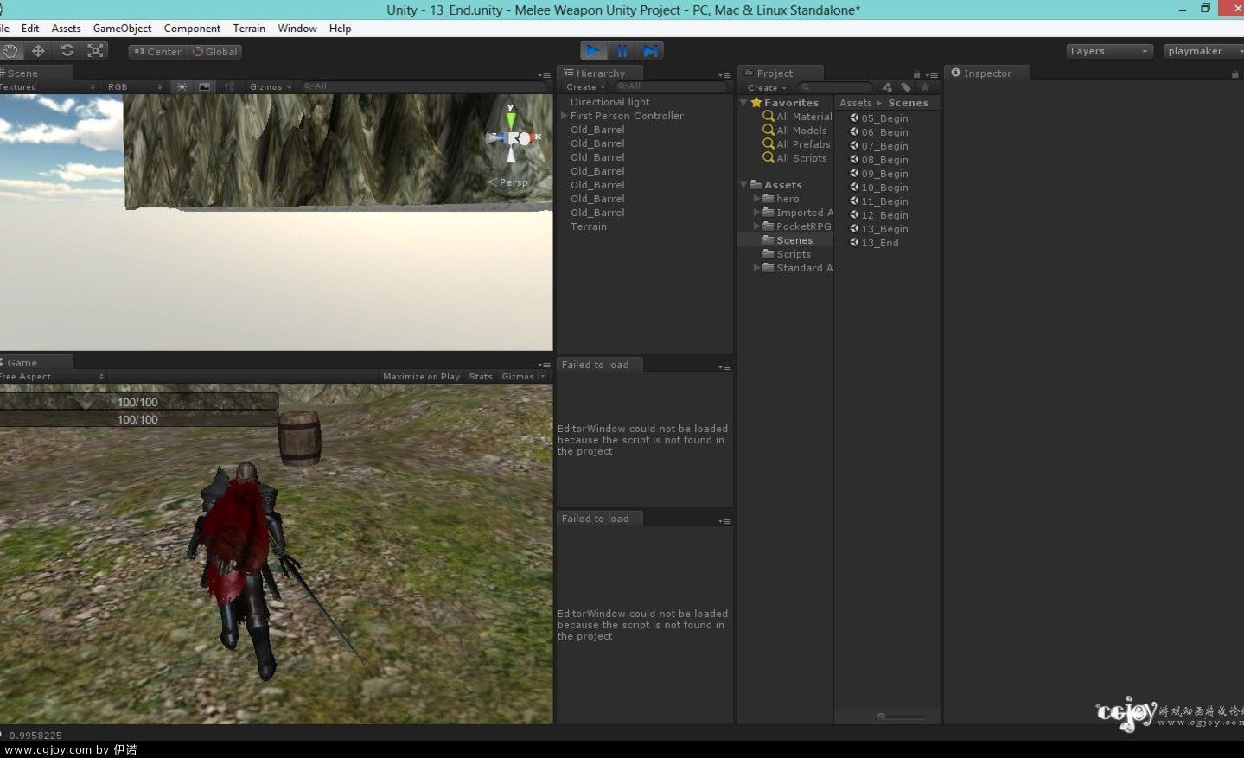This screenshot has height=758, width=1244.
Task: Select the Move tool
Action: [39, 51]
